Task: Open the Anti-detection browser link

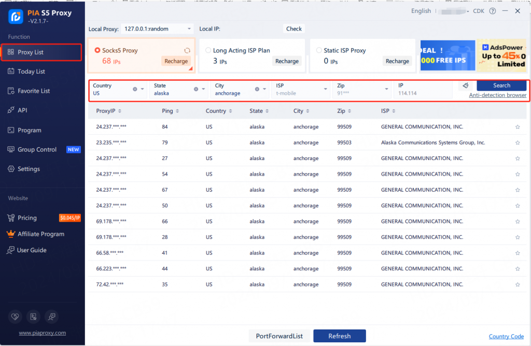Action: tap(497, 95)
